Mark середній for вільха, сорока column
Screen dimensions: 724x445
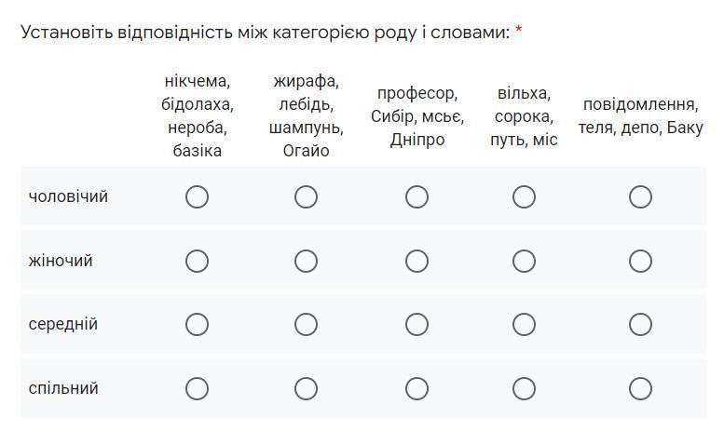(524, 325)
